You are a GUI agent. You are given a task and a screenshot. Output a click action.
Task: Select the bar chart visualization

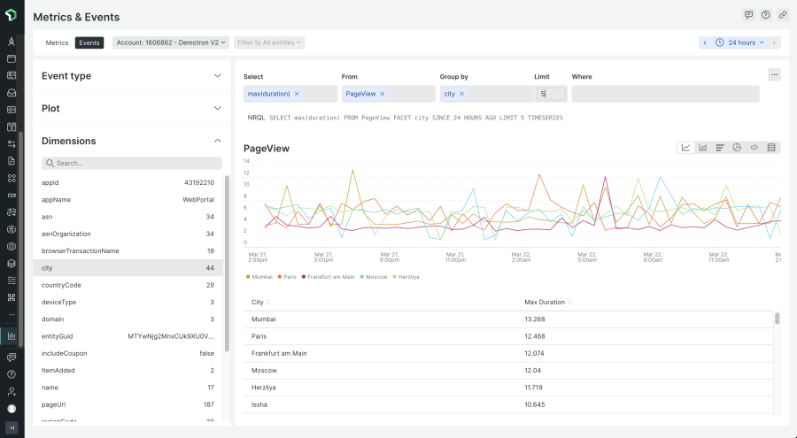pyautogui.click(x=720, y=148)
